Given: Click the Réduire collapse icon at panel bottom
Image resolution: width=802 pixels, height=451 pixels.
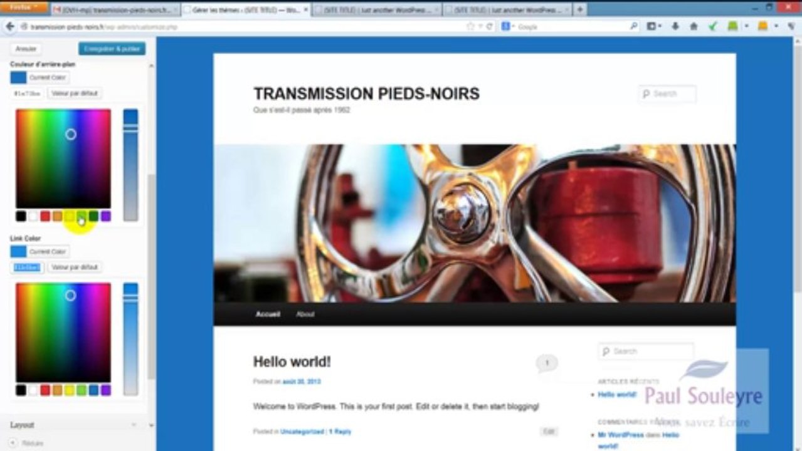Looking at the screenshot, I should [13, 443].
